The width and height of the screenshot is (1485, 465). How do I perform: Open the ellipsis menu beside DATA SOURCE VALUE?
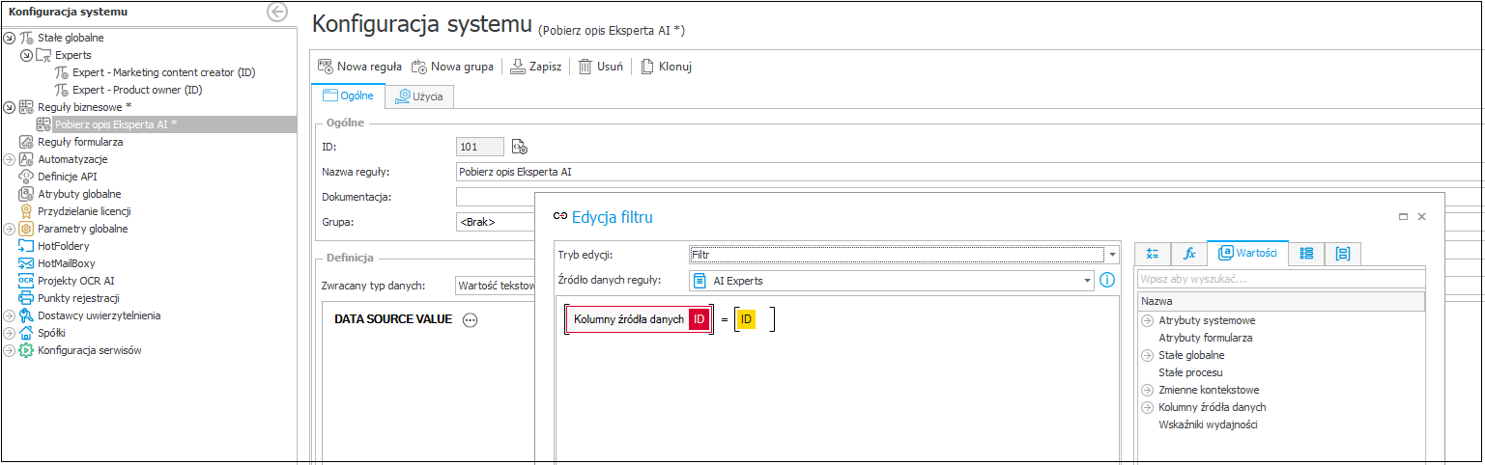pyautogui.click(x=471, y=320)
